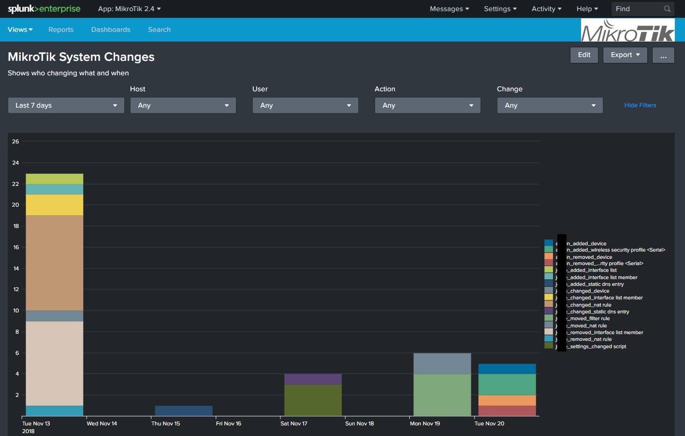Image resolution: width=685 pixels, height=436 pixels.
Task: Click the added_device legend color swatch
Action: coord(550,243)
